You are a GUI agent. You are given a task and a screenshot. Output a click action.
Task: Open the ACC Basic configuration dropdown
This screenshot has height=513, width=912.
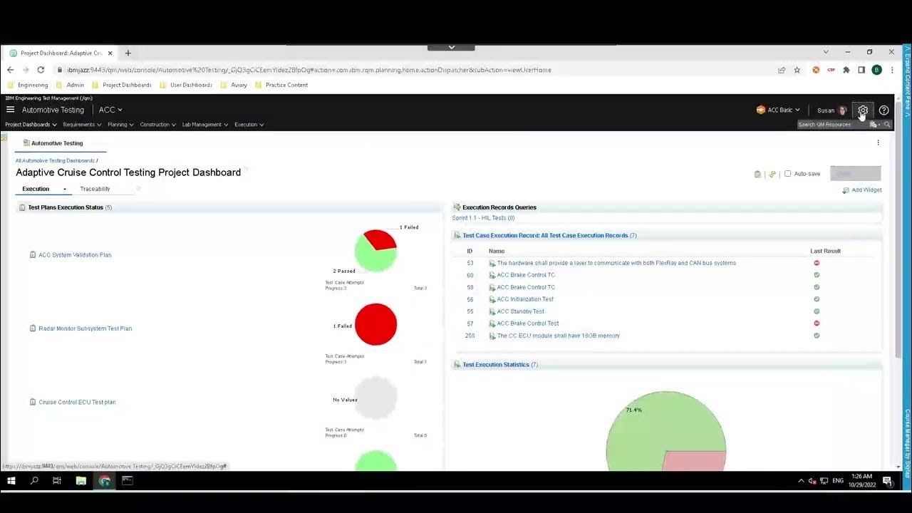click(784, 110)
